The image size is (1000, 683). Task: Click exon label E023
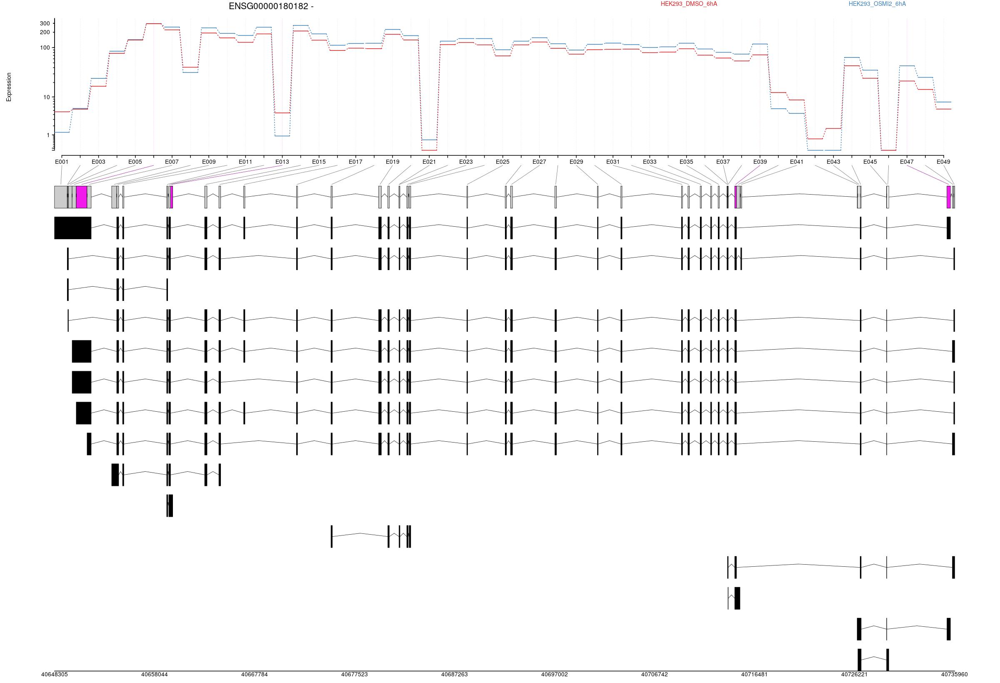point(465,162)
